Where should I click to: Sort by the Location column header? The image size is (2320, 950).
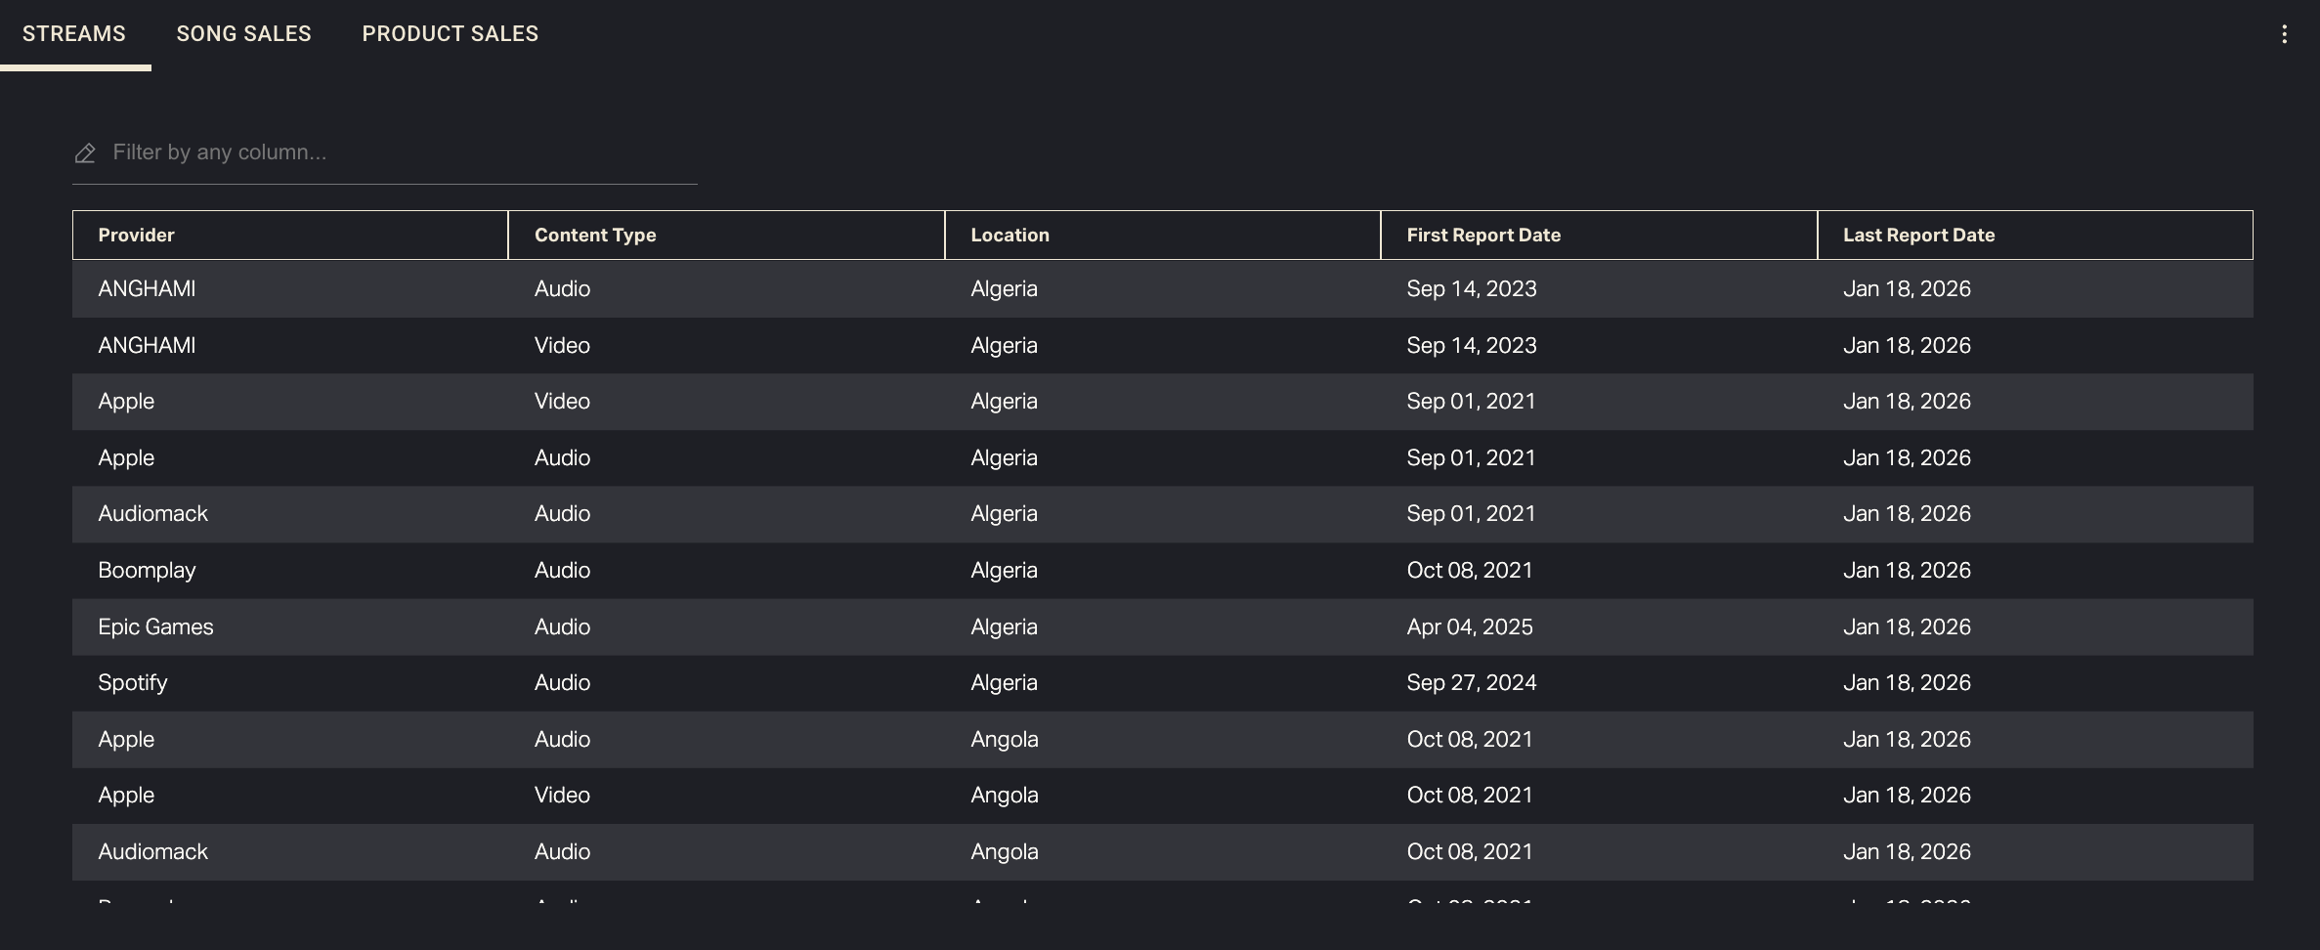click(x=1010, y=236)
